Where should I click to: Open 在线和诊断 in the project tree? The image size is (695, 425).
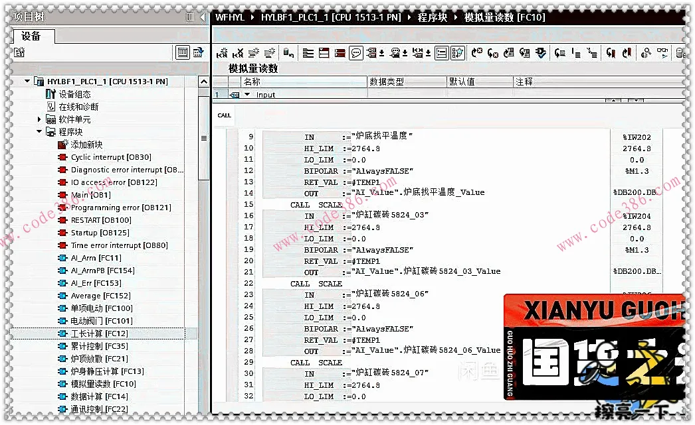[78, 107]
